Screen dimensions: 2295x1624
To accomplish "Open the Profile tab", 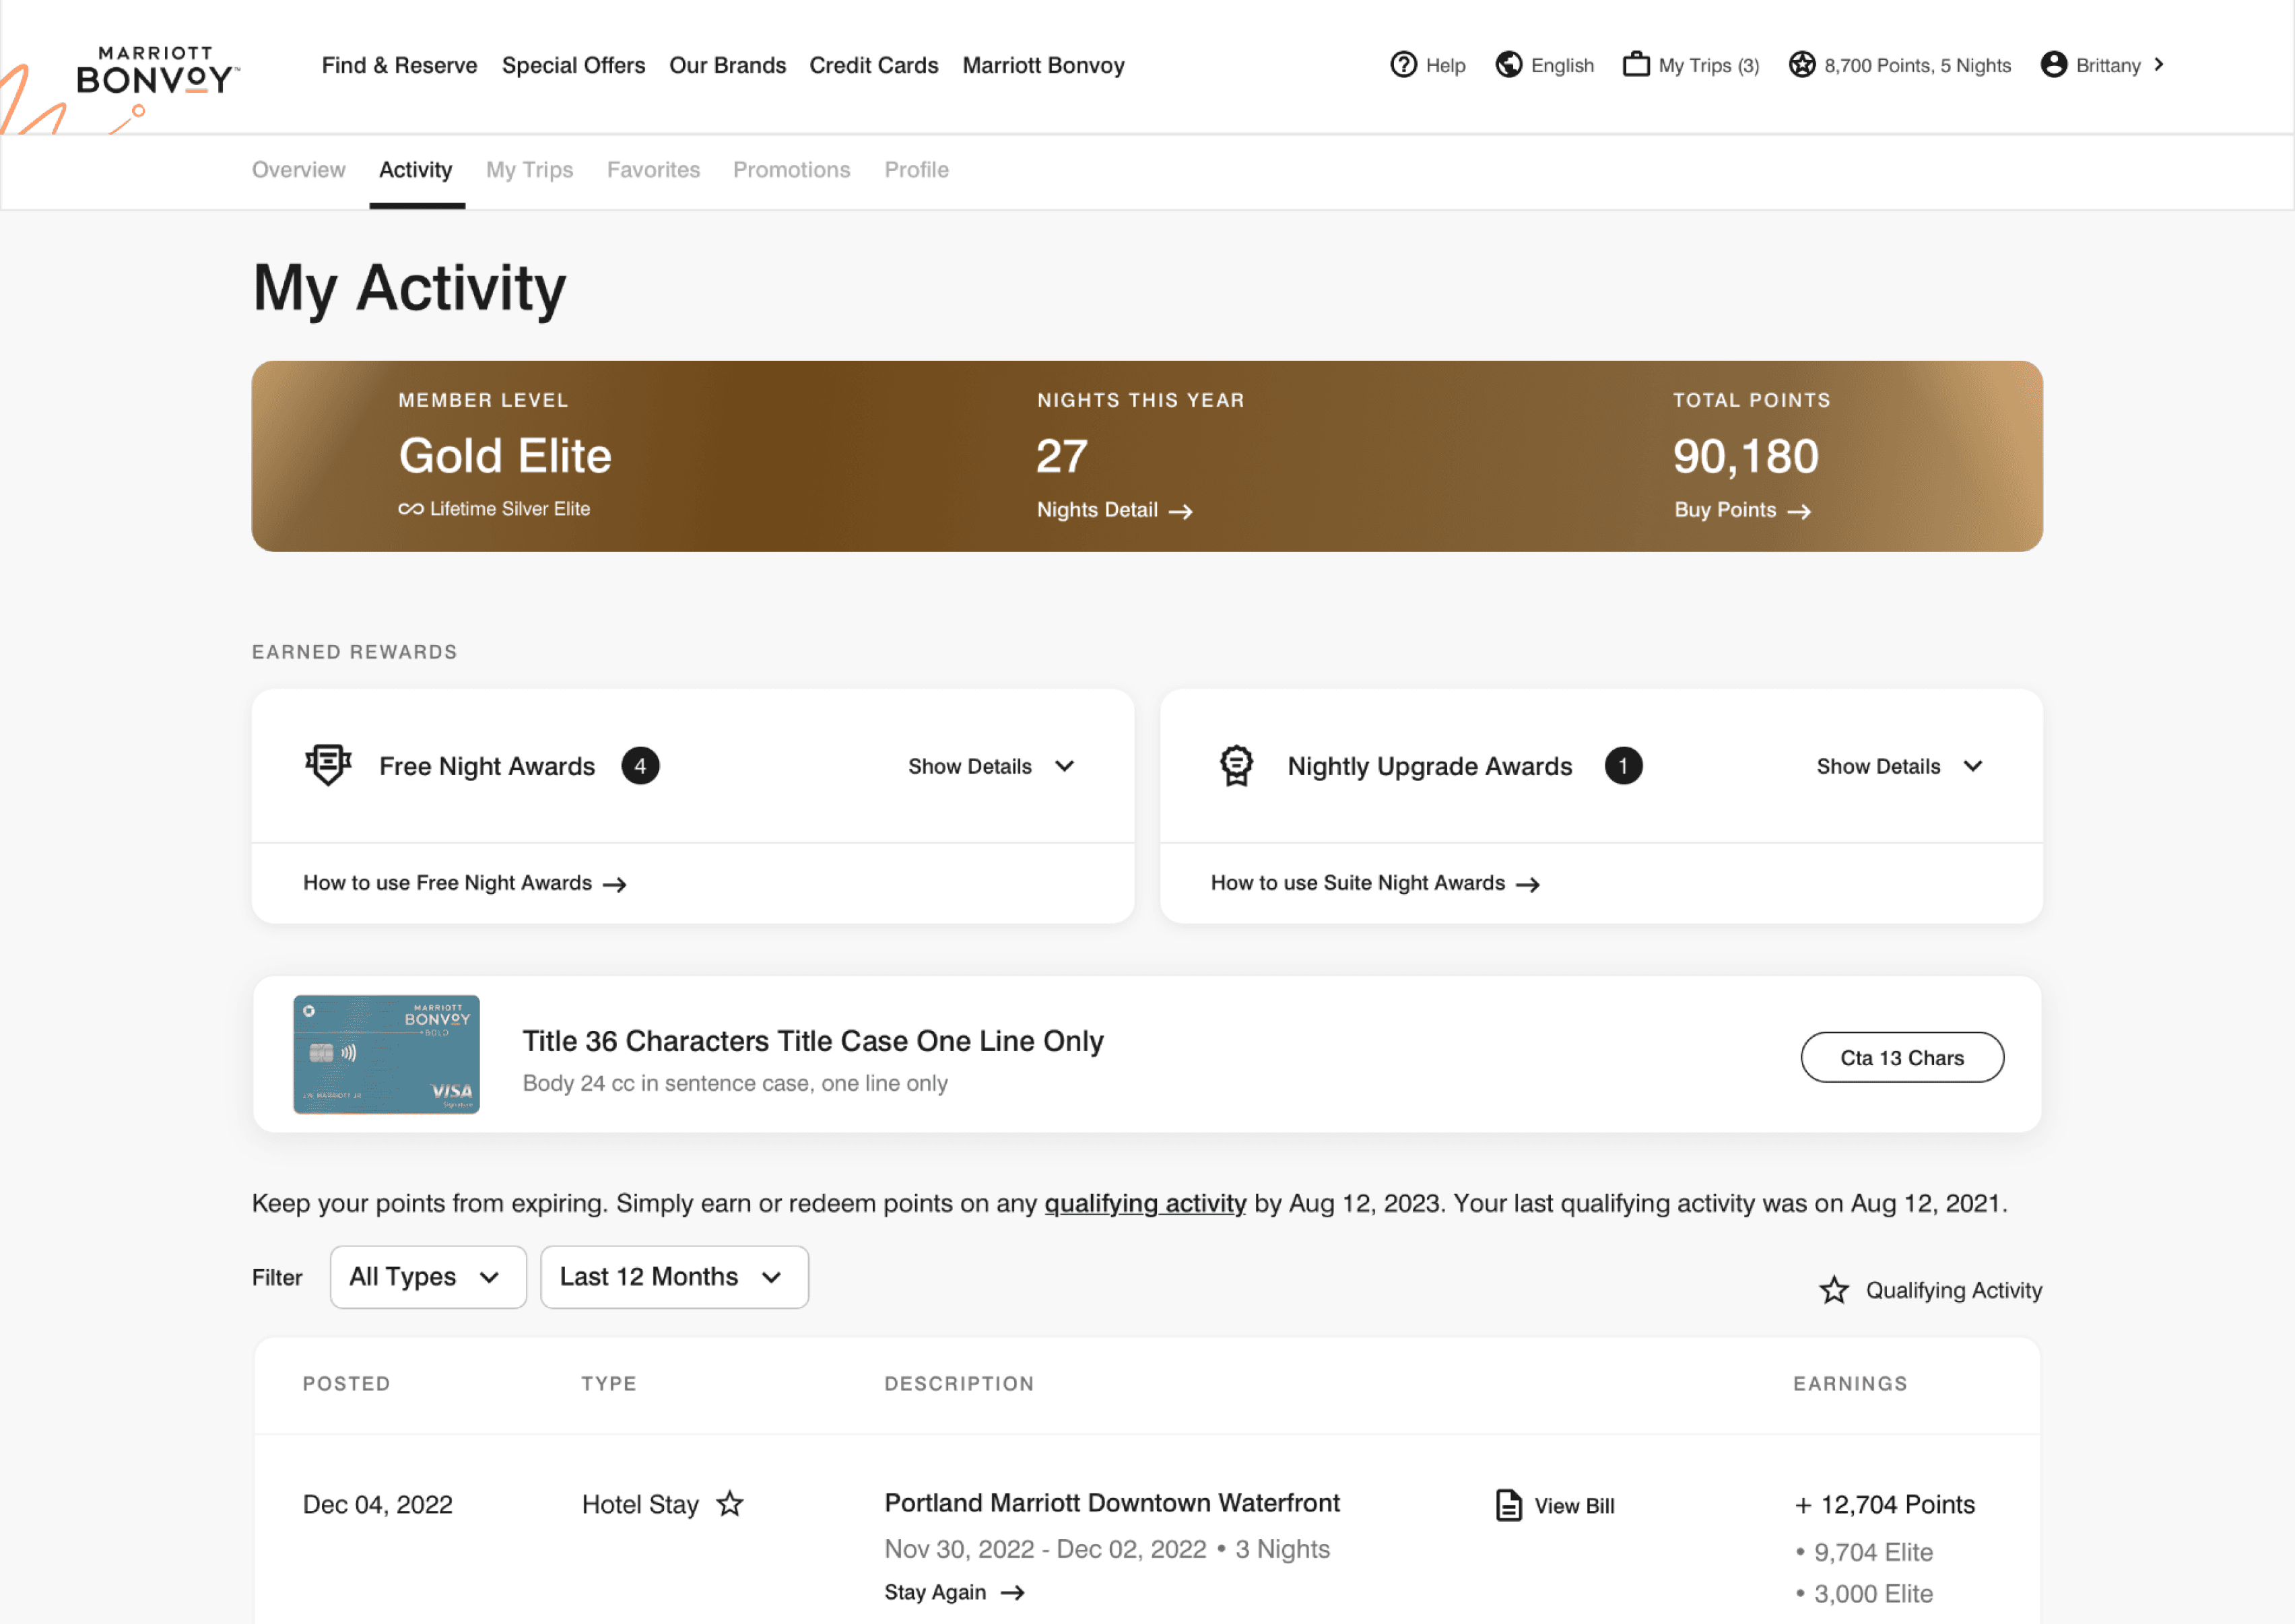I will click(916, 170).
